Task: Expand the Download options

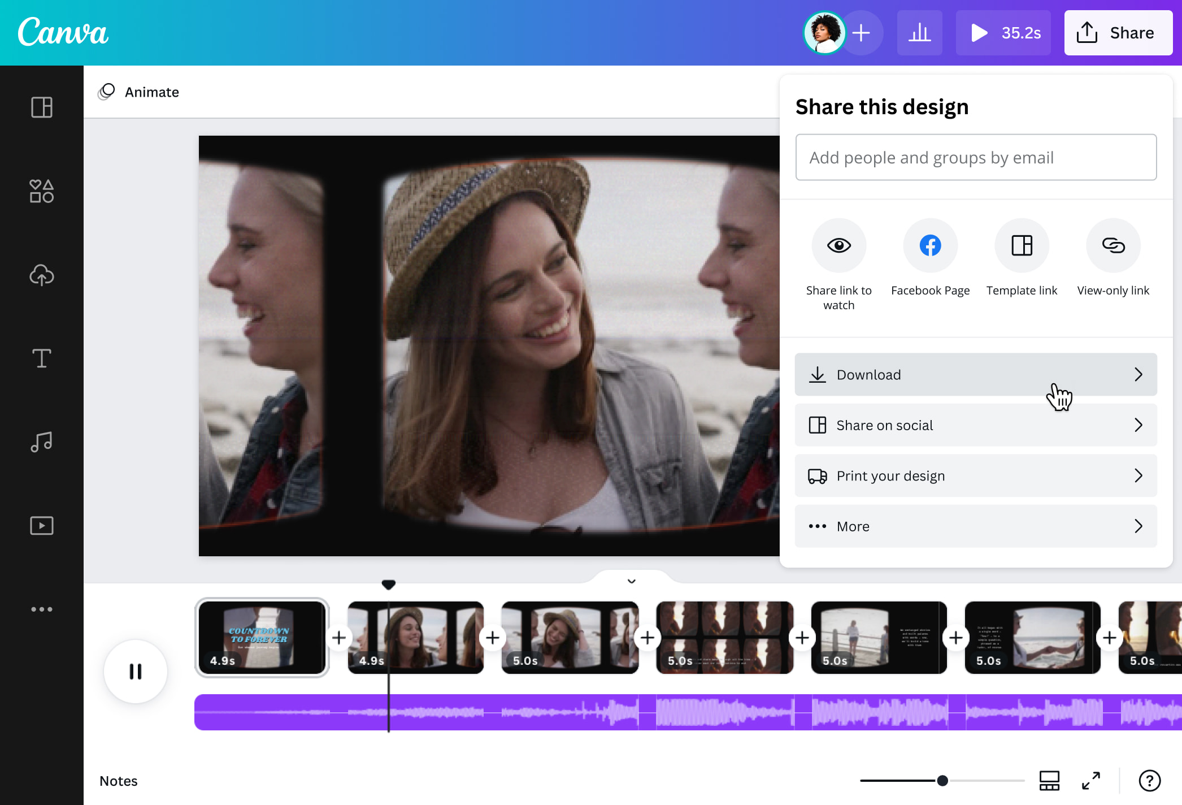Action: pyautogui.click(x=976, y=374)
